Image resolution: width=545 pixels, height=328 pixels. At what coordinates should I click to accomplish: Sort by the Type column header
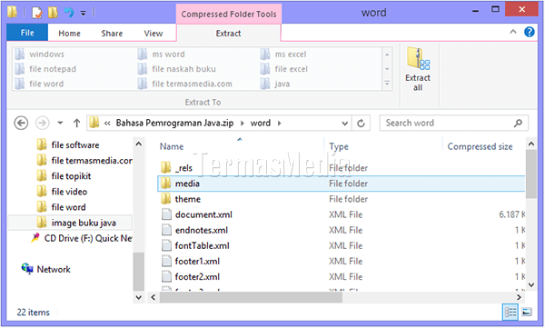(339, 146)
